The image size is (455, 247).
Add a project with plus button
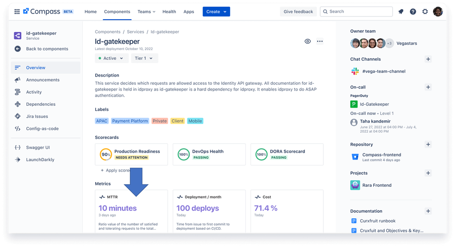(428, 173)
